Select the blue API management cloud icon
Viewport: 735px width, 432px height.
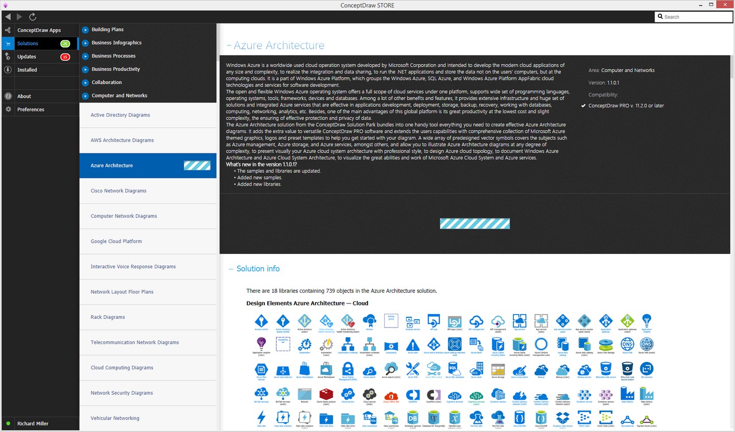pyautogui.click(x=476, y=321)
